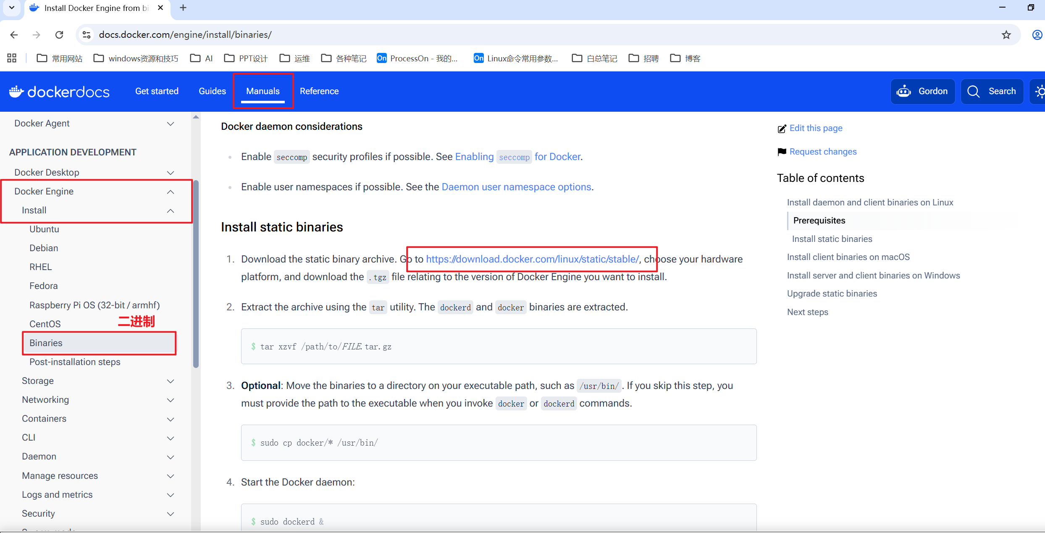Open the Enabling seccomp for Docker link
The width and height of the screenshot is (1045, 533).
tap(518, 157)
